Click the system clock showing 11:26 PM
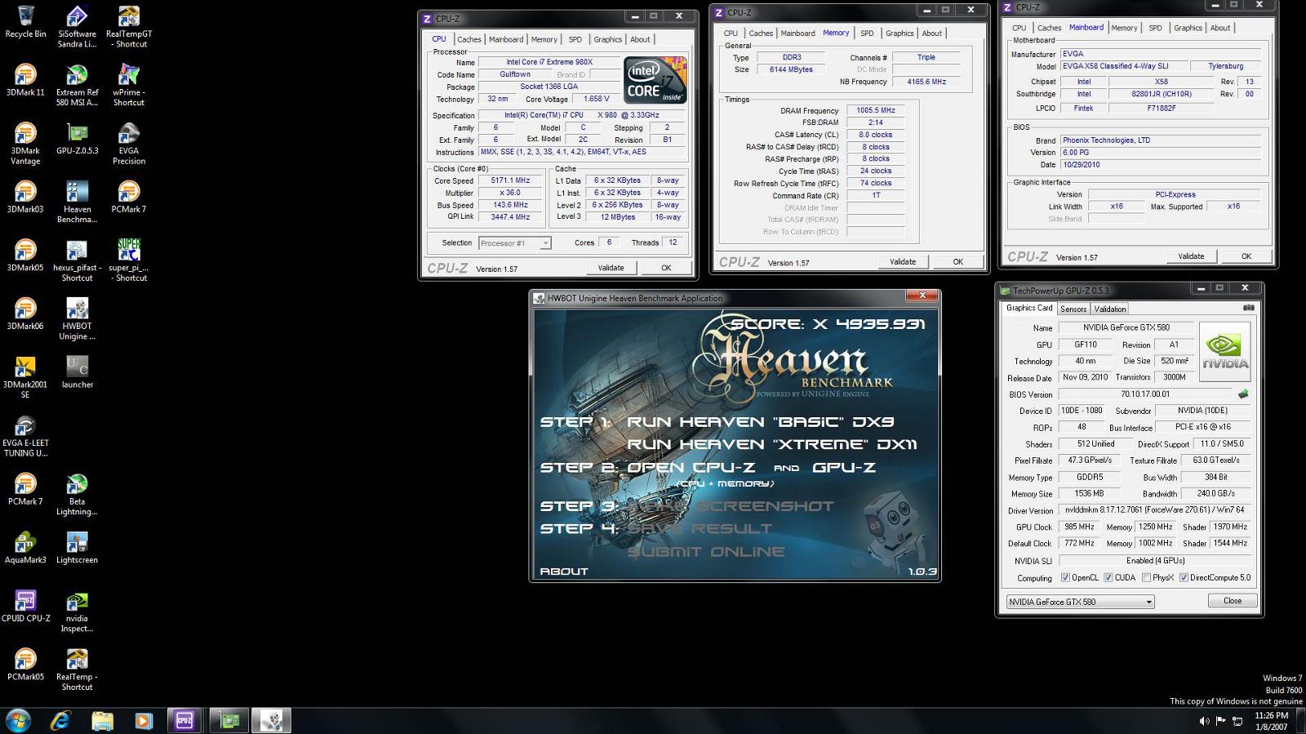The width and height of the screenshot is (1306, 734). point(1271,715)
